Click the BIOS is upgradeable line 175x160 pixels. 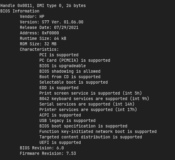click(63, 66)
